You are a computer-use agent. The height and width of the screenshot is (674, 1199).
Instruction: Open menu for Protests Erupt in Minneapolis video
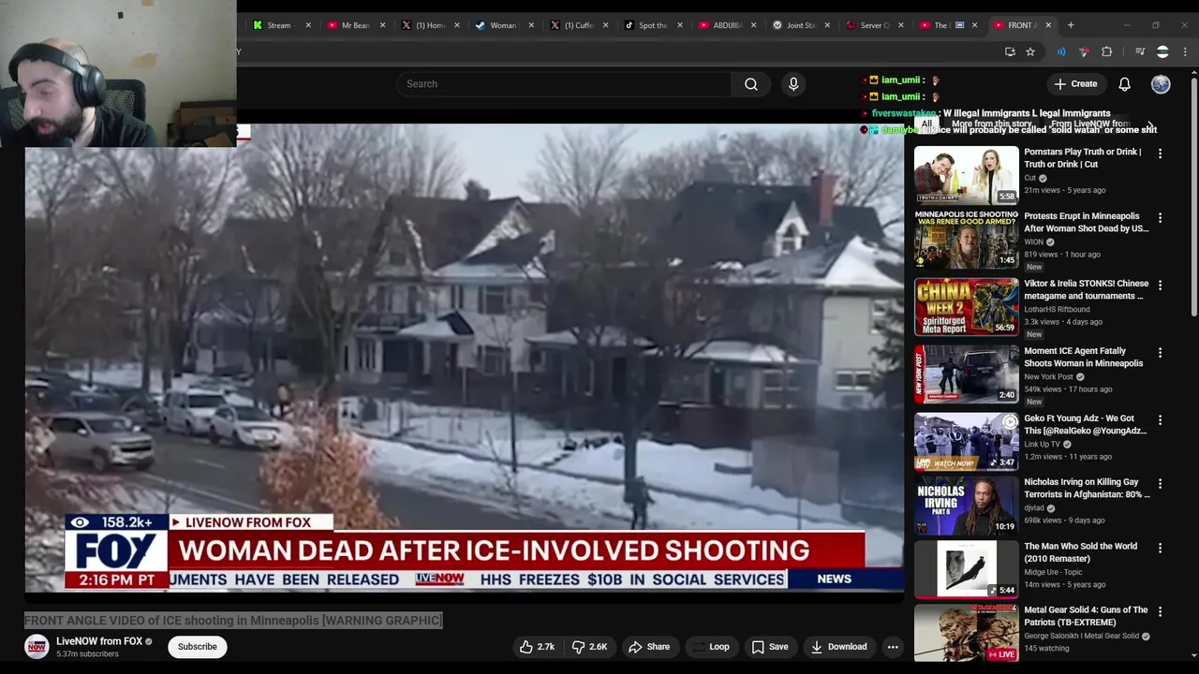[1160, 218]
